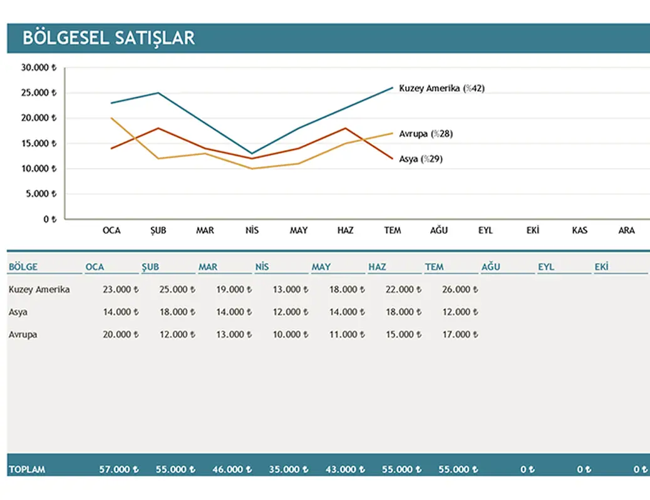Select the EYL table column header

(547, 267)
